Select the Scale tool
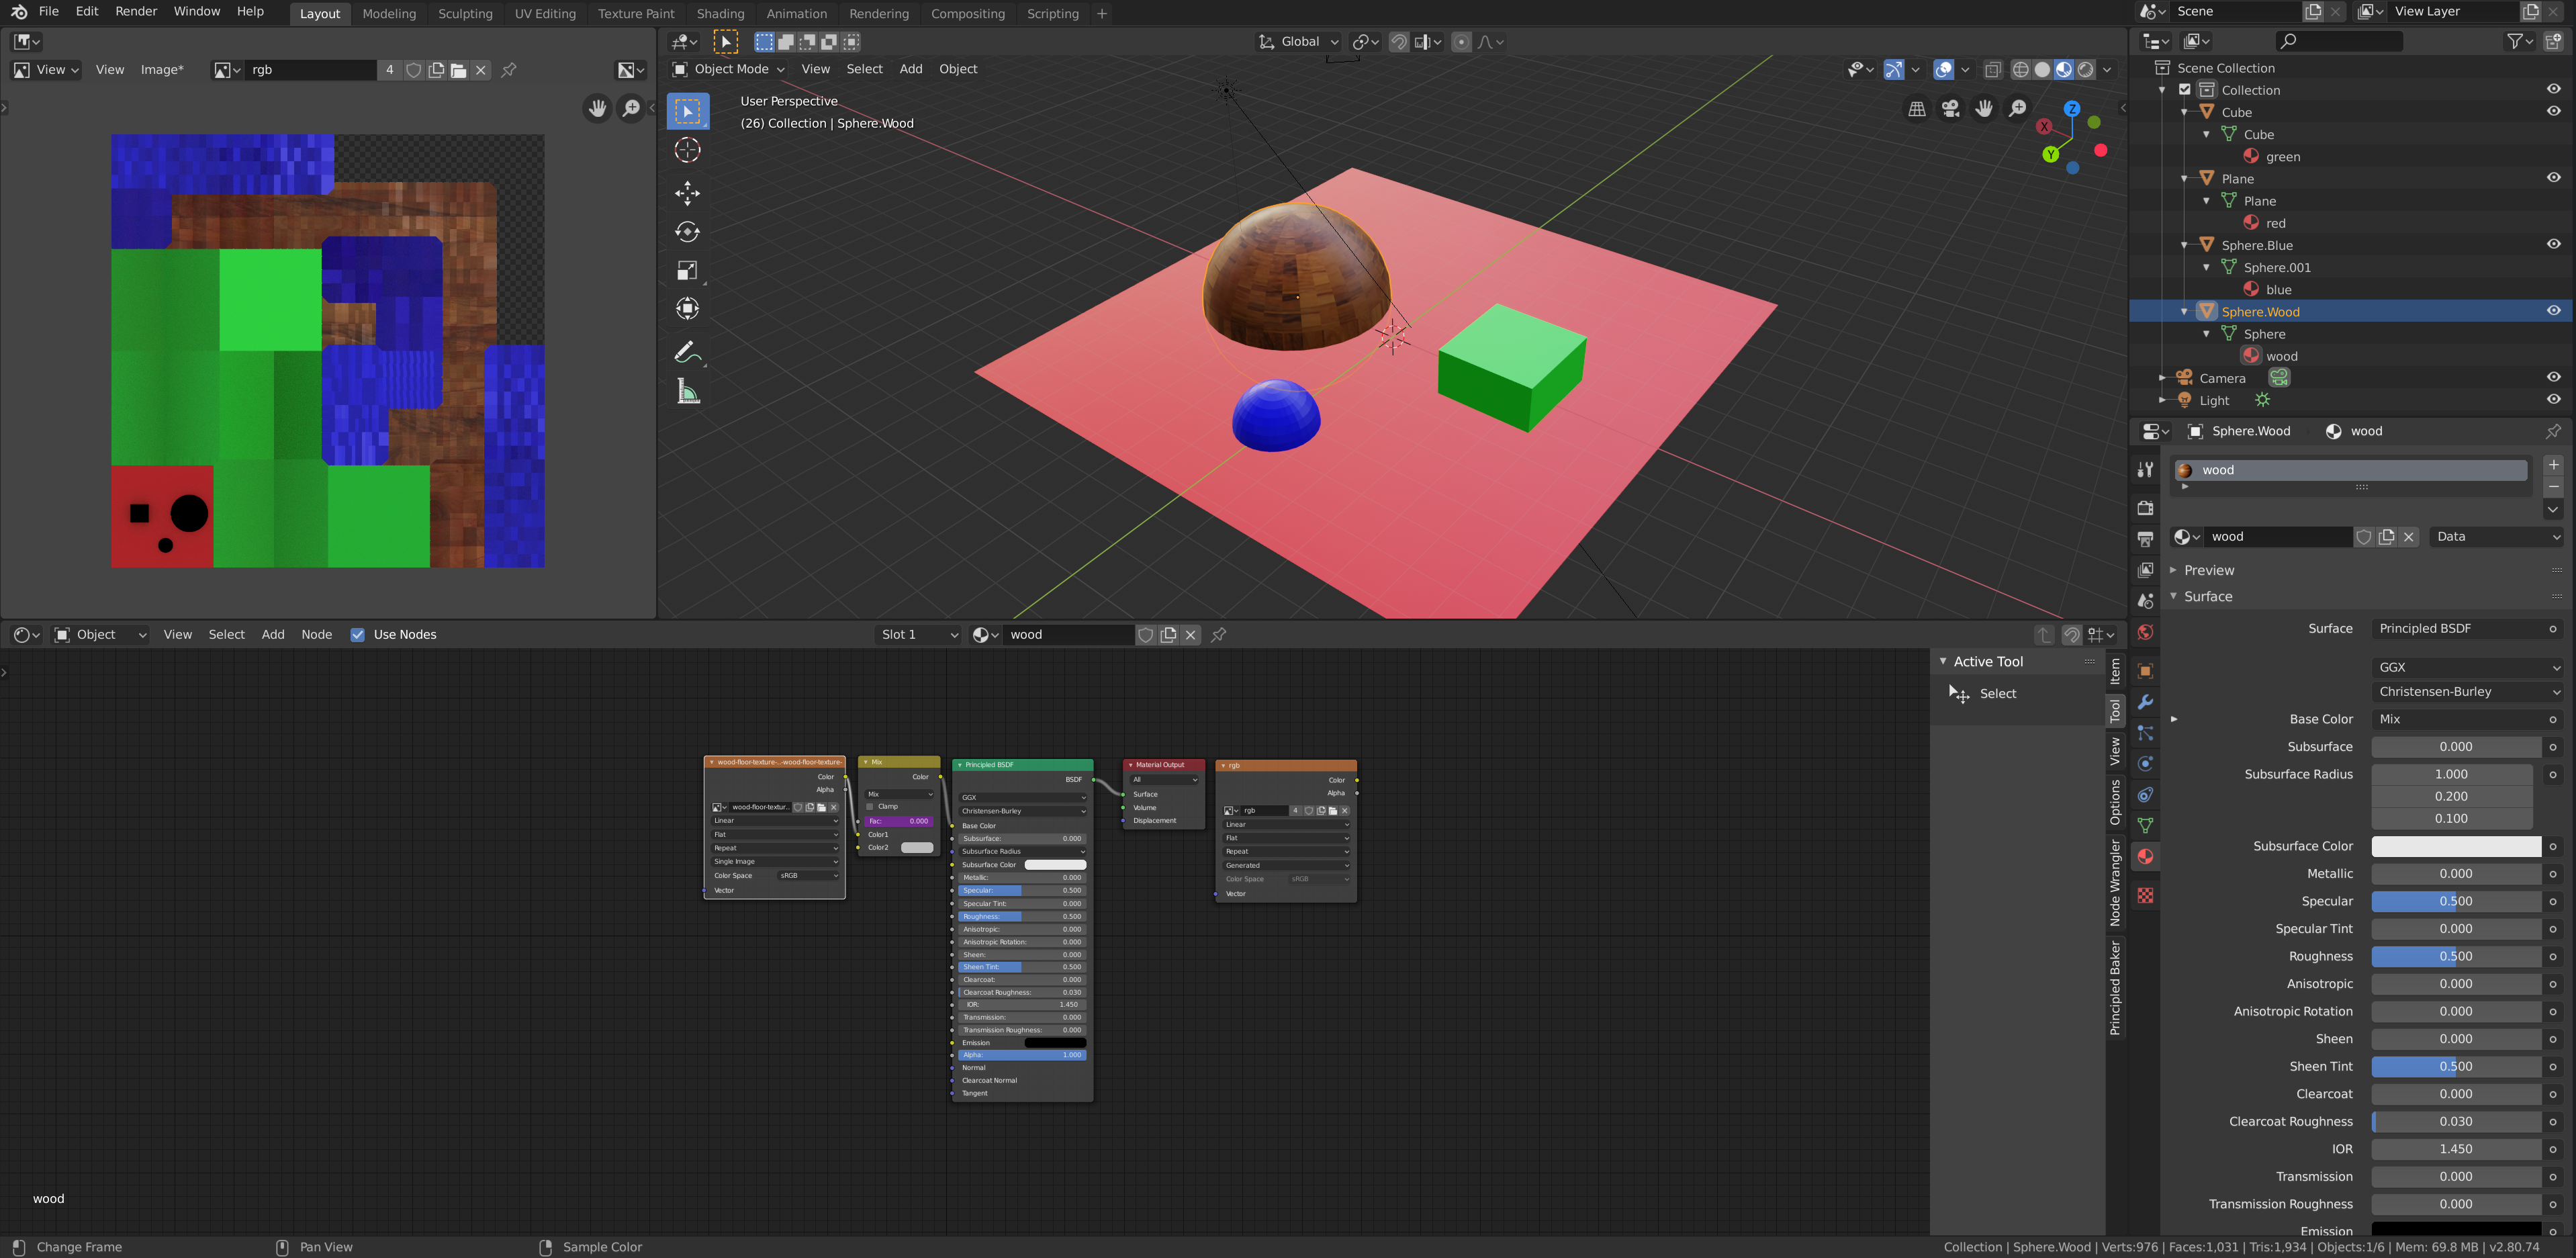Viewport: 2576px width, 1258px height. [x=687, y=271]
